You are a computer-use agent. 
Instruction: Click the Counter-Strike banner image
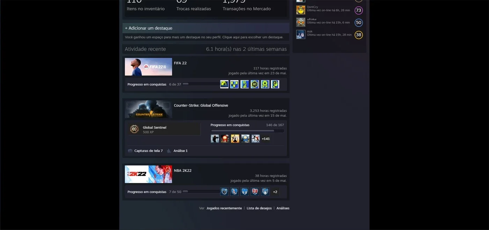coord(148,109)
